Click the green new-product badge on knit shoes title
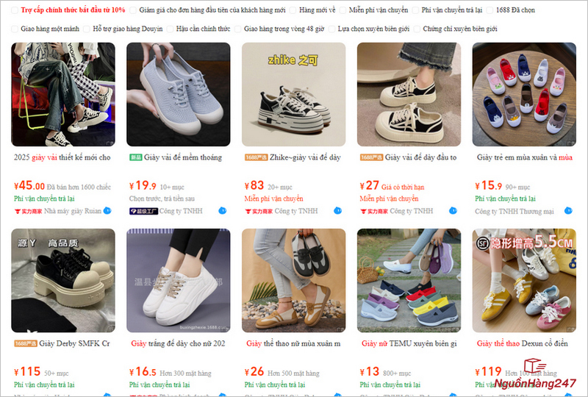 136,157
